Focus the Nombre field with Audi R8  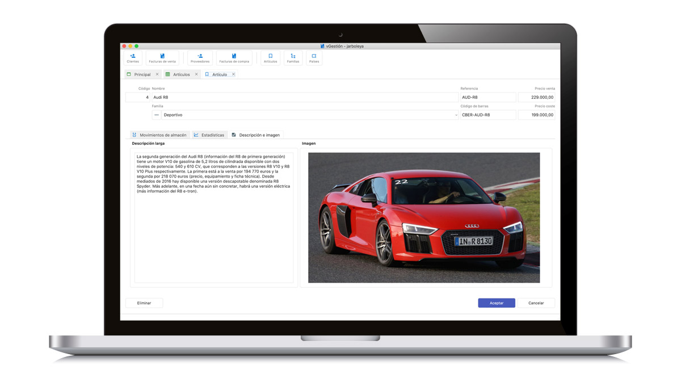[x=305, y=97]
